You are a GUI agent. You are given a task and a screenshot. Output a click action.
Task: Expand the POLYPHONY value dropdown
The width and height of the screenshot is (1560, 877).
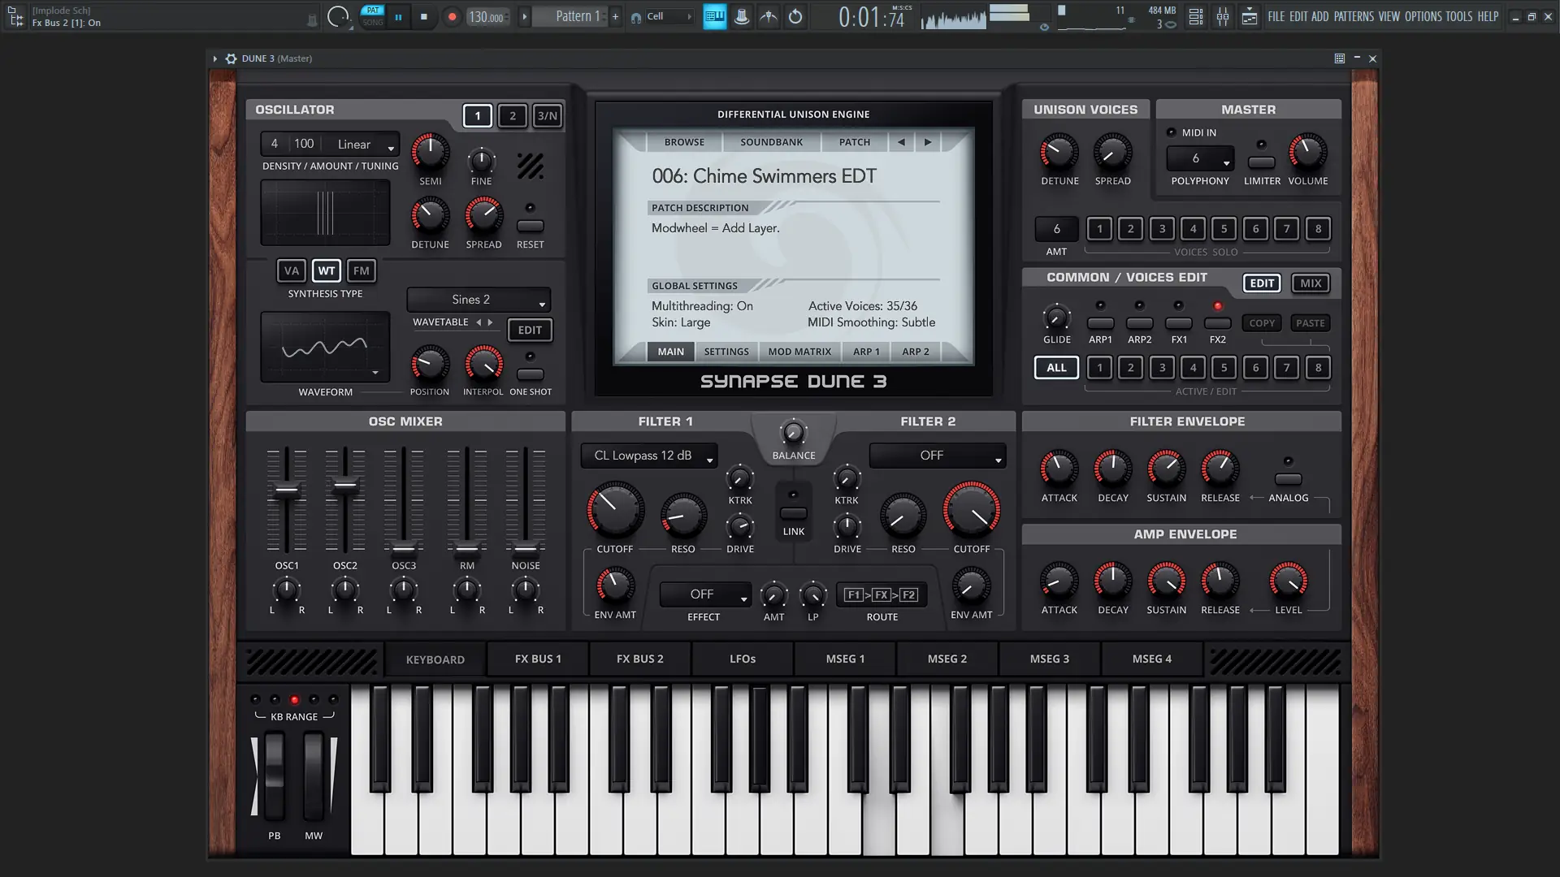coord(1200,159)
